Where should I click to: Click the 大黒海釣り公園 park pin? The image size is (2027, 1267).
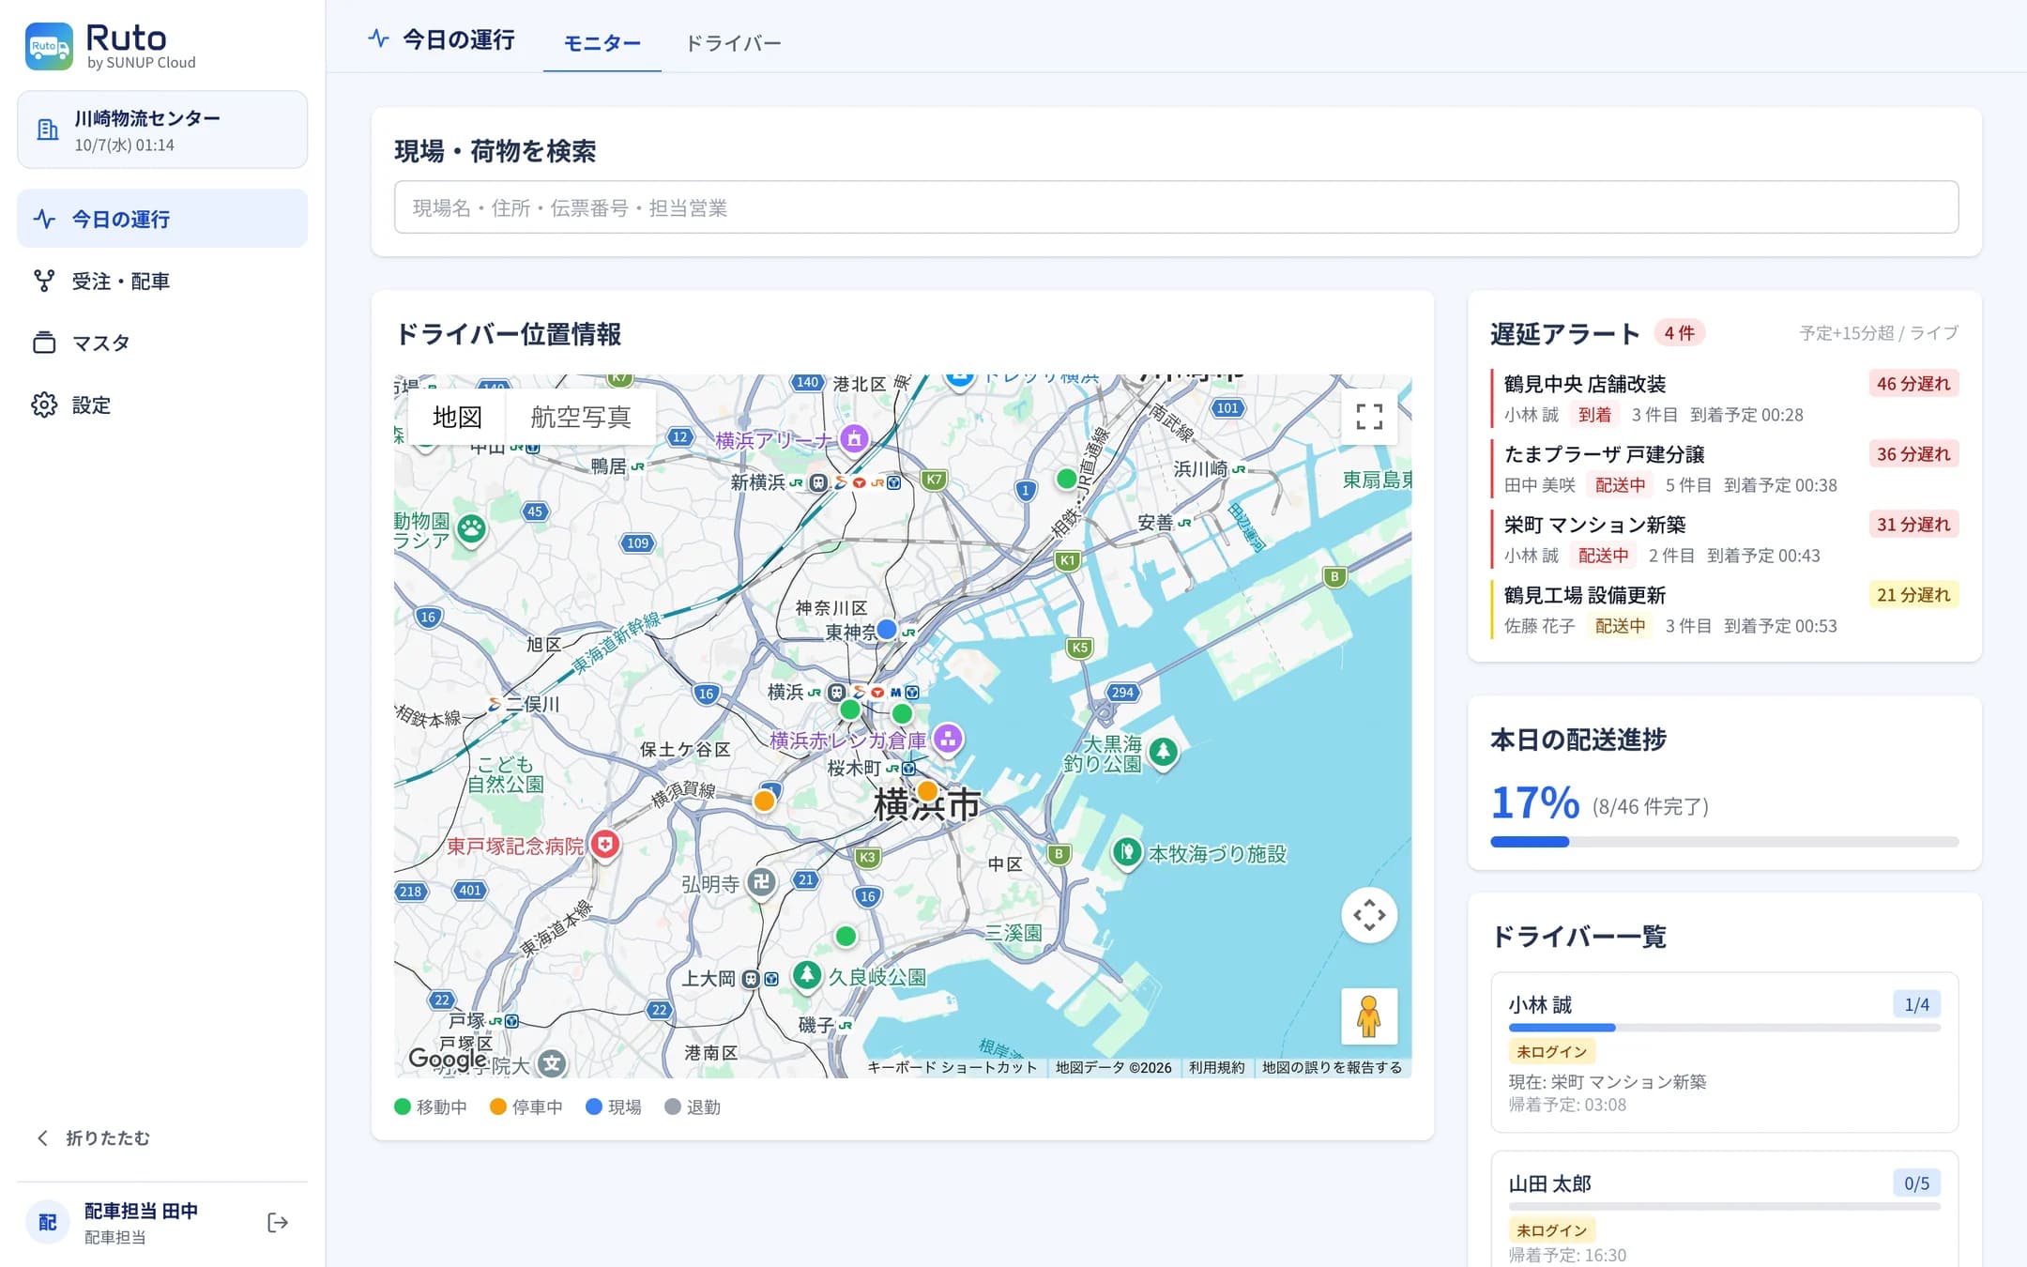click(1164, 752)
